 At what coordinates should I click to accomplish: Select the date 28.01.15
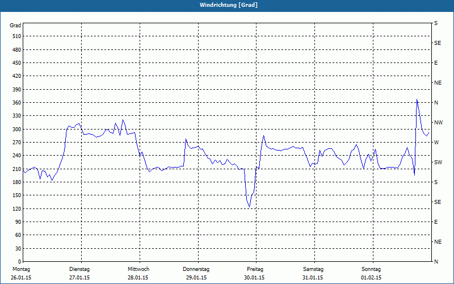(138, 278)
